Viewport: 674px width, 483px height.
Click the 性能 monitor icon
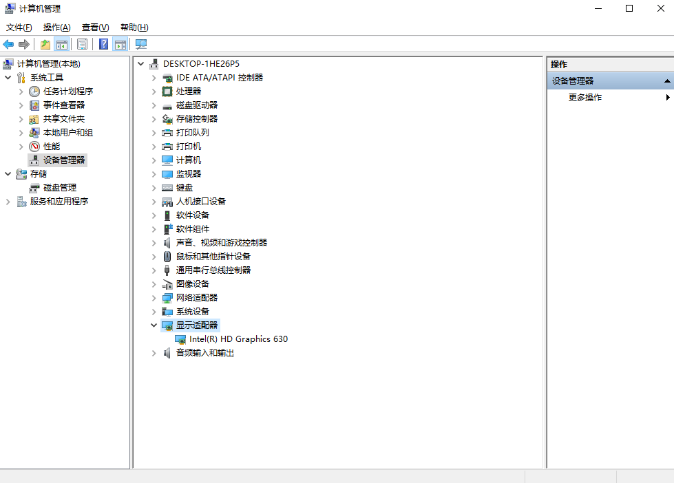coord(34,147)
